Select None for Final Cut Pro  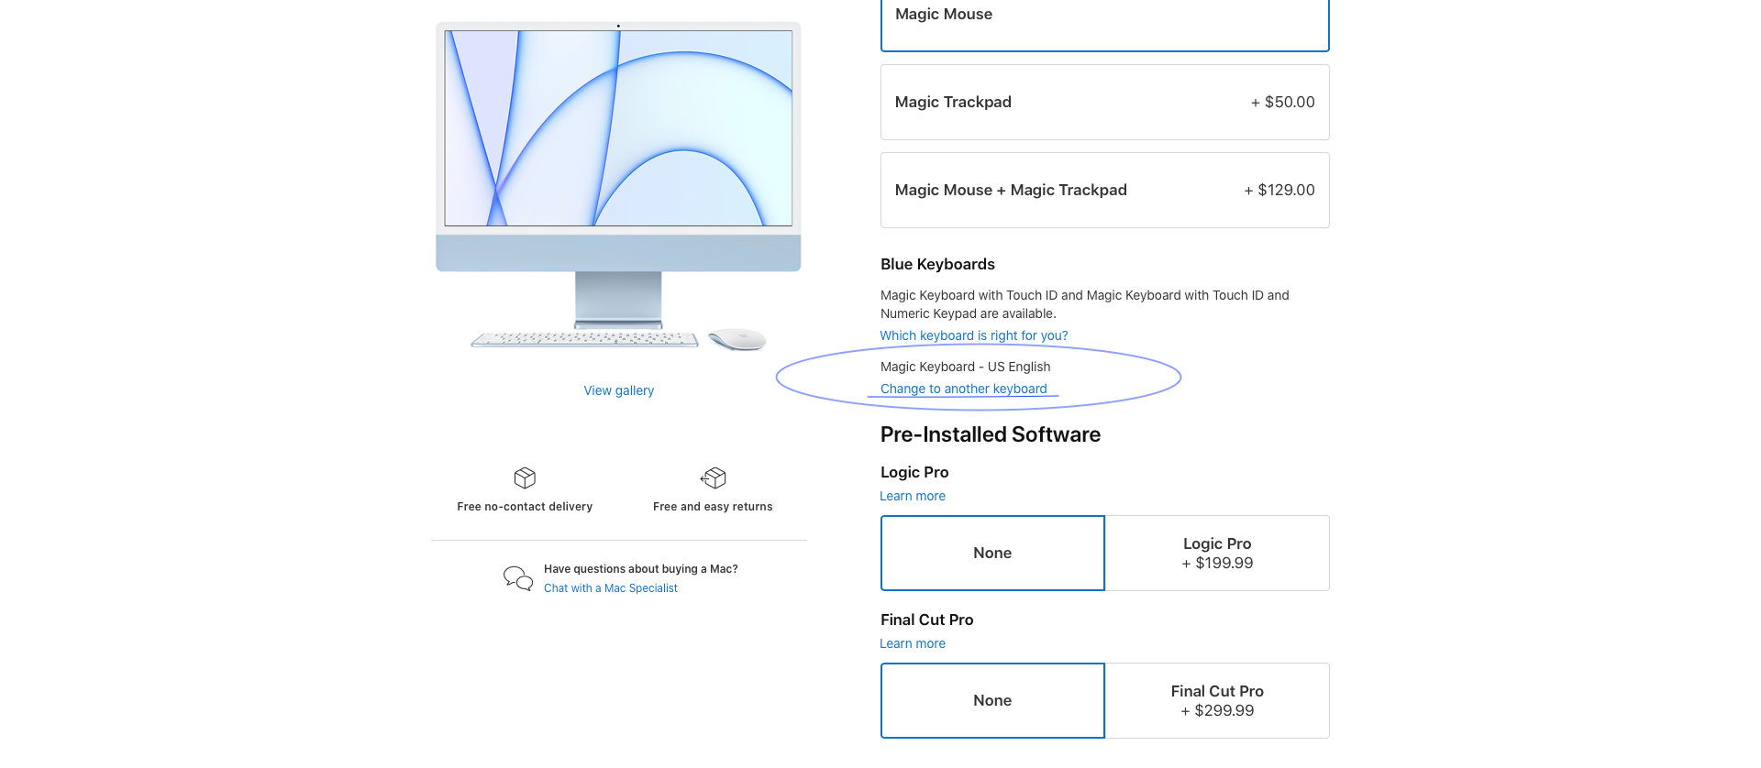point(992,700)
